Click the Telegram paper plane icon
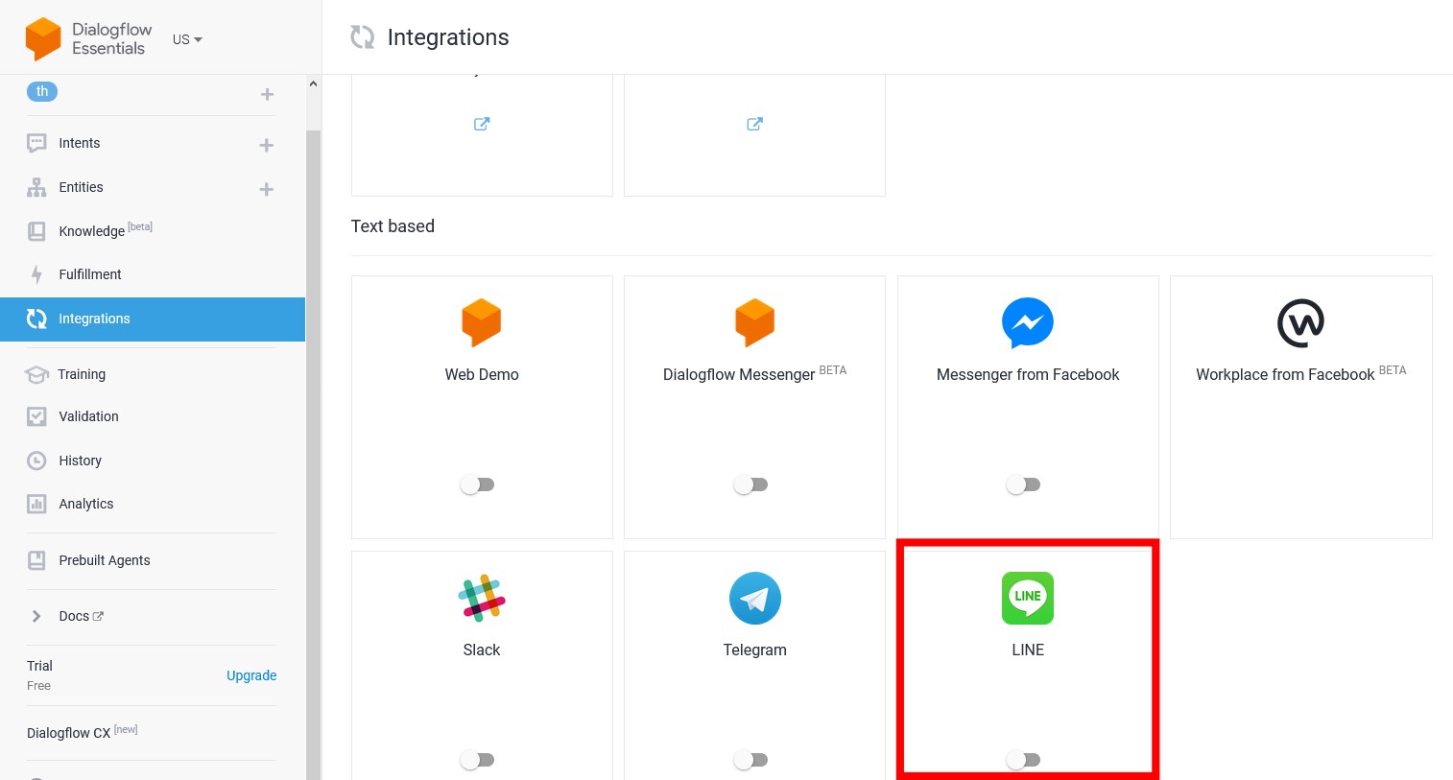Viewport: 1453px width, 780px height. (x=755, y=599)
